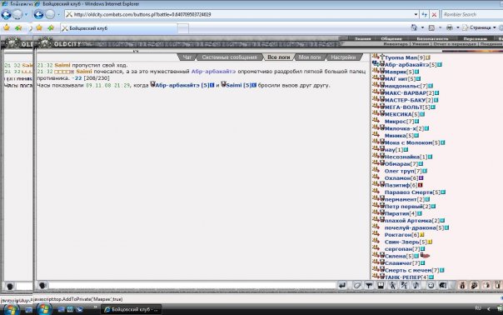
Task: Switch to the Системные сообщения tab
Action: pos(229,57)
